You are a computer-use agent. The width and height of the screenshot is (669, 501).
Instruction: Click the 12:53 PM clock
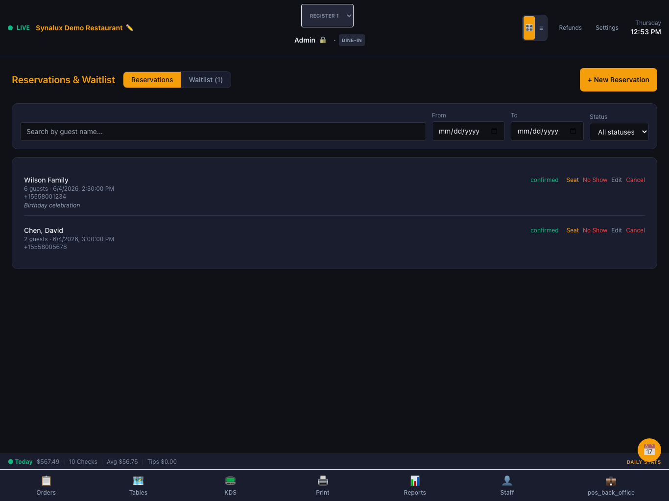[645, 32]
